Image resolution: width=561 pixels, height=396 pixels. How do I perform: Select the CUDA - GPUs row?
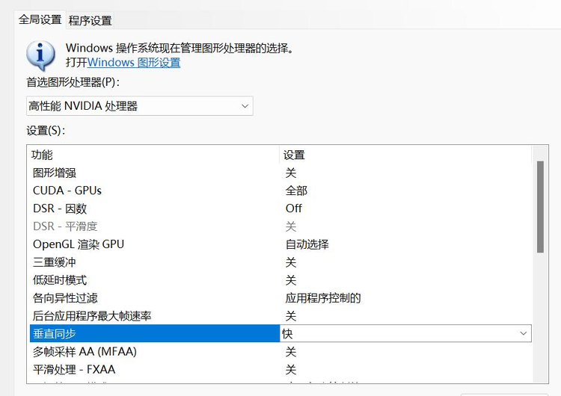point(67,191)
